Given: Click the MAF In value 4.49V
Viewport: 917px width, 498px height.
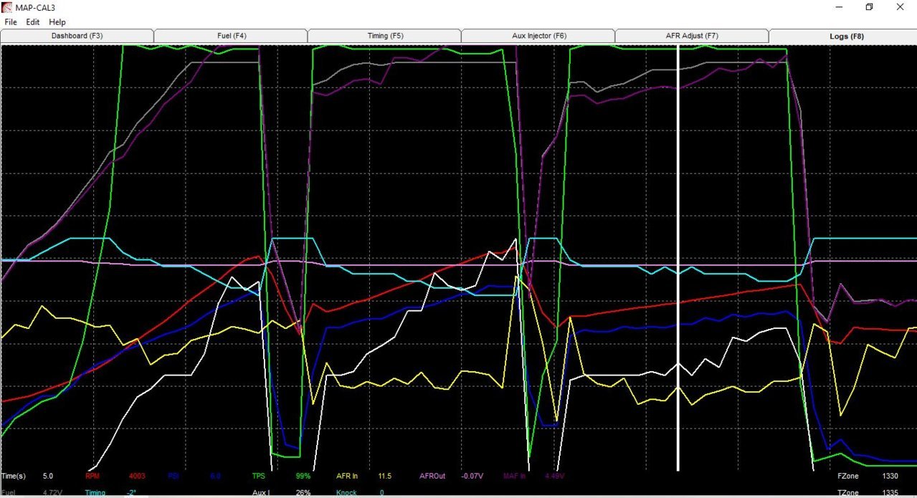Looking at the screenshot, I should coord(555,476).
